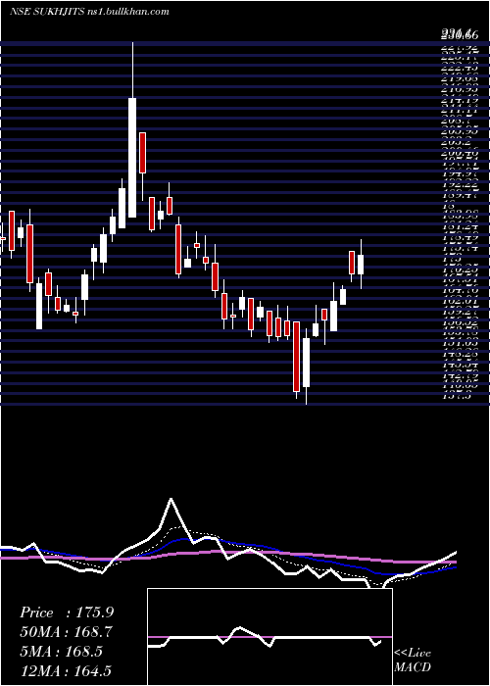Select the 12MA : 164.5 value

click(66, 670)
